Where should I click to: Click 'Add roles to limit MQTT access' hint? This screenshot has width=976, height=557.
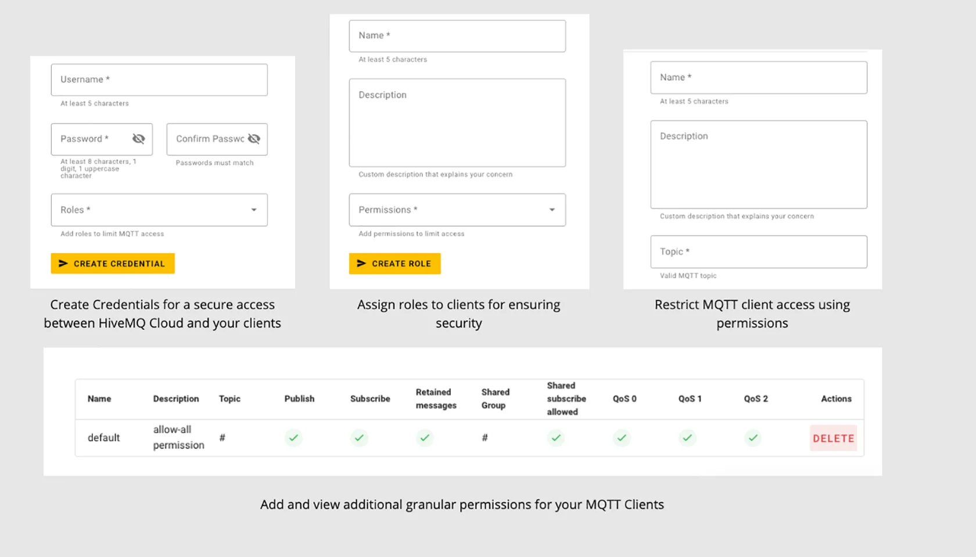pos(112,233)
